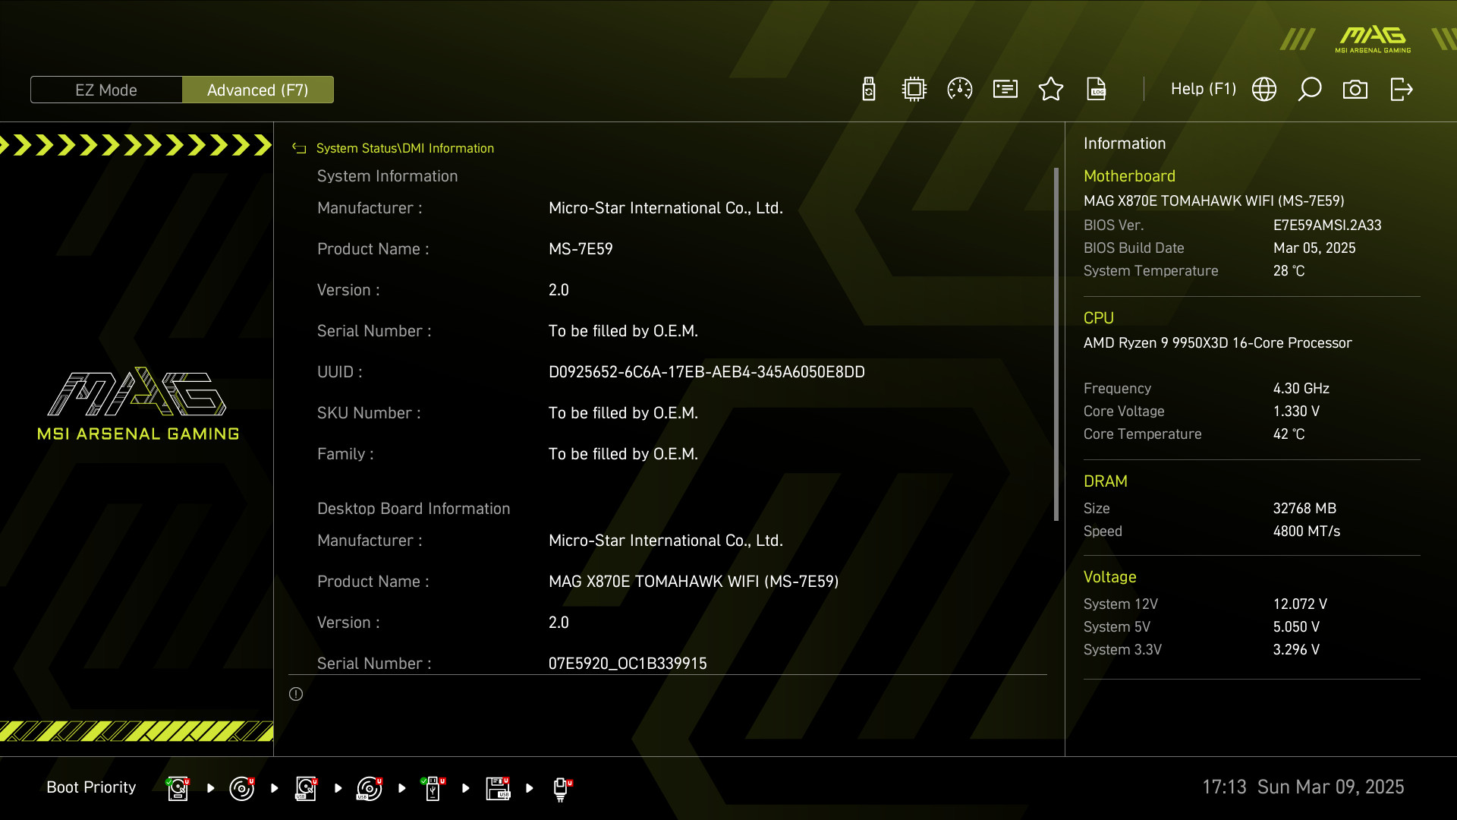
Task: Click the System Temperature value 28 °C
Action: 1289,271
